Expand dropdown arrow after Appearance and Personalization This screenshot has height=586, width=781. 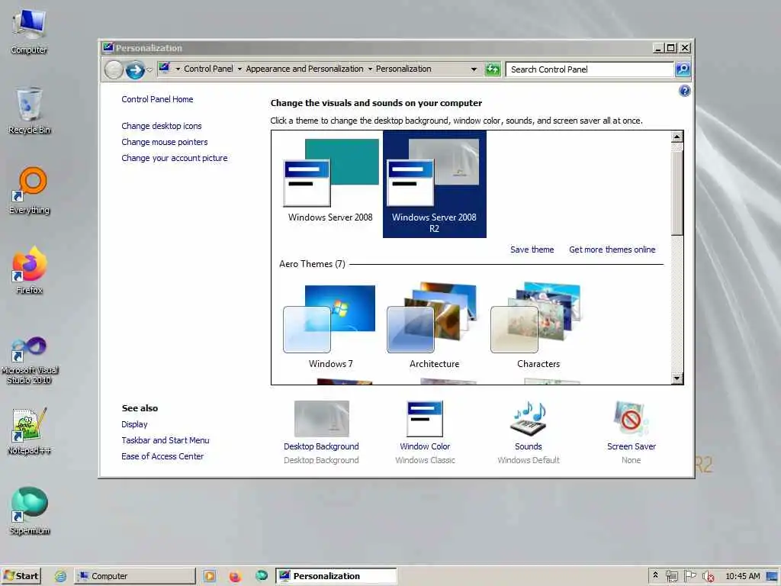(x=370, y=69)
